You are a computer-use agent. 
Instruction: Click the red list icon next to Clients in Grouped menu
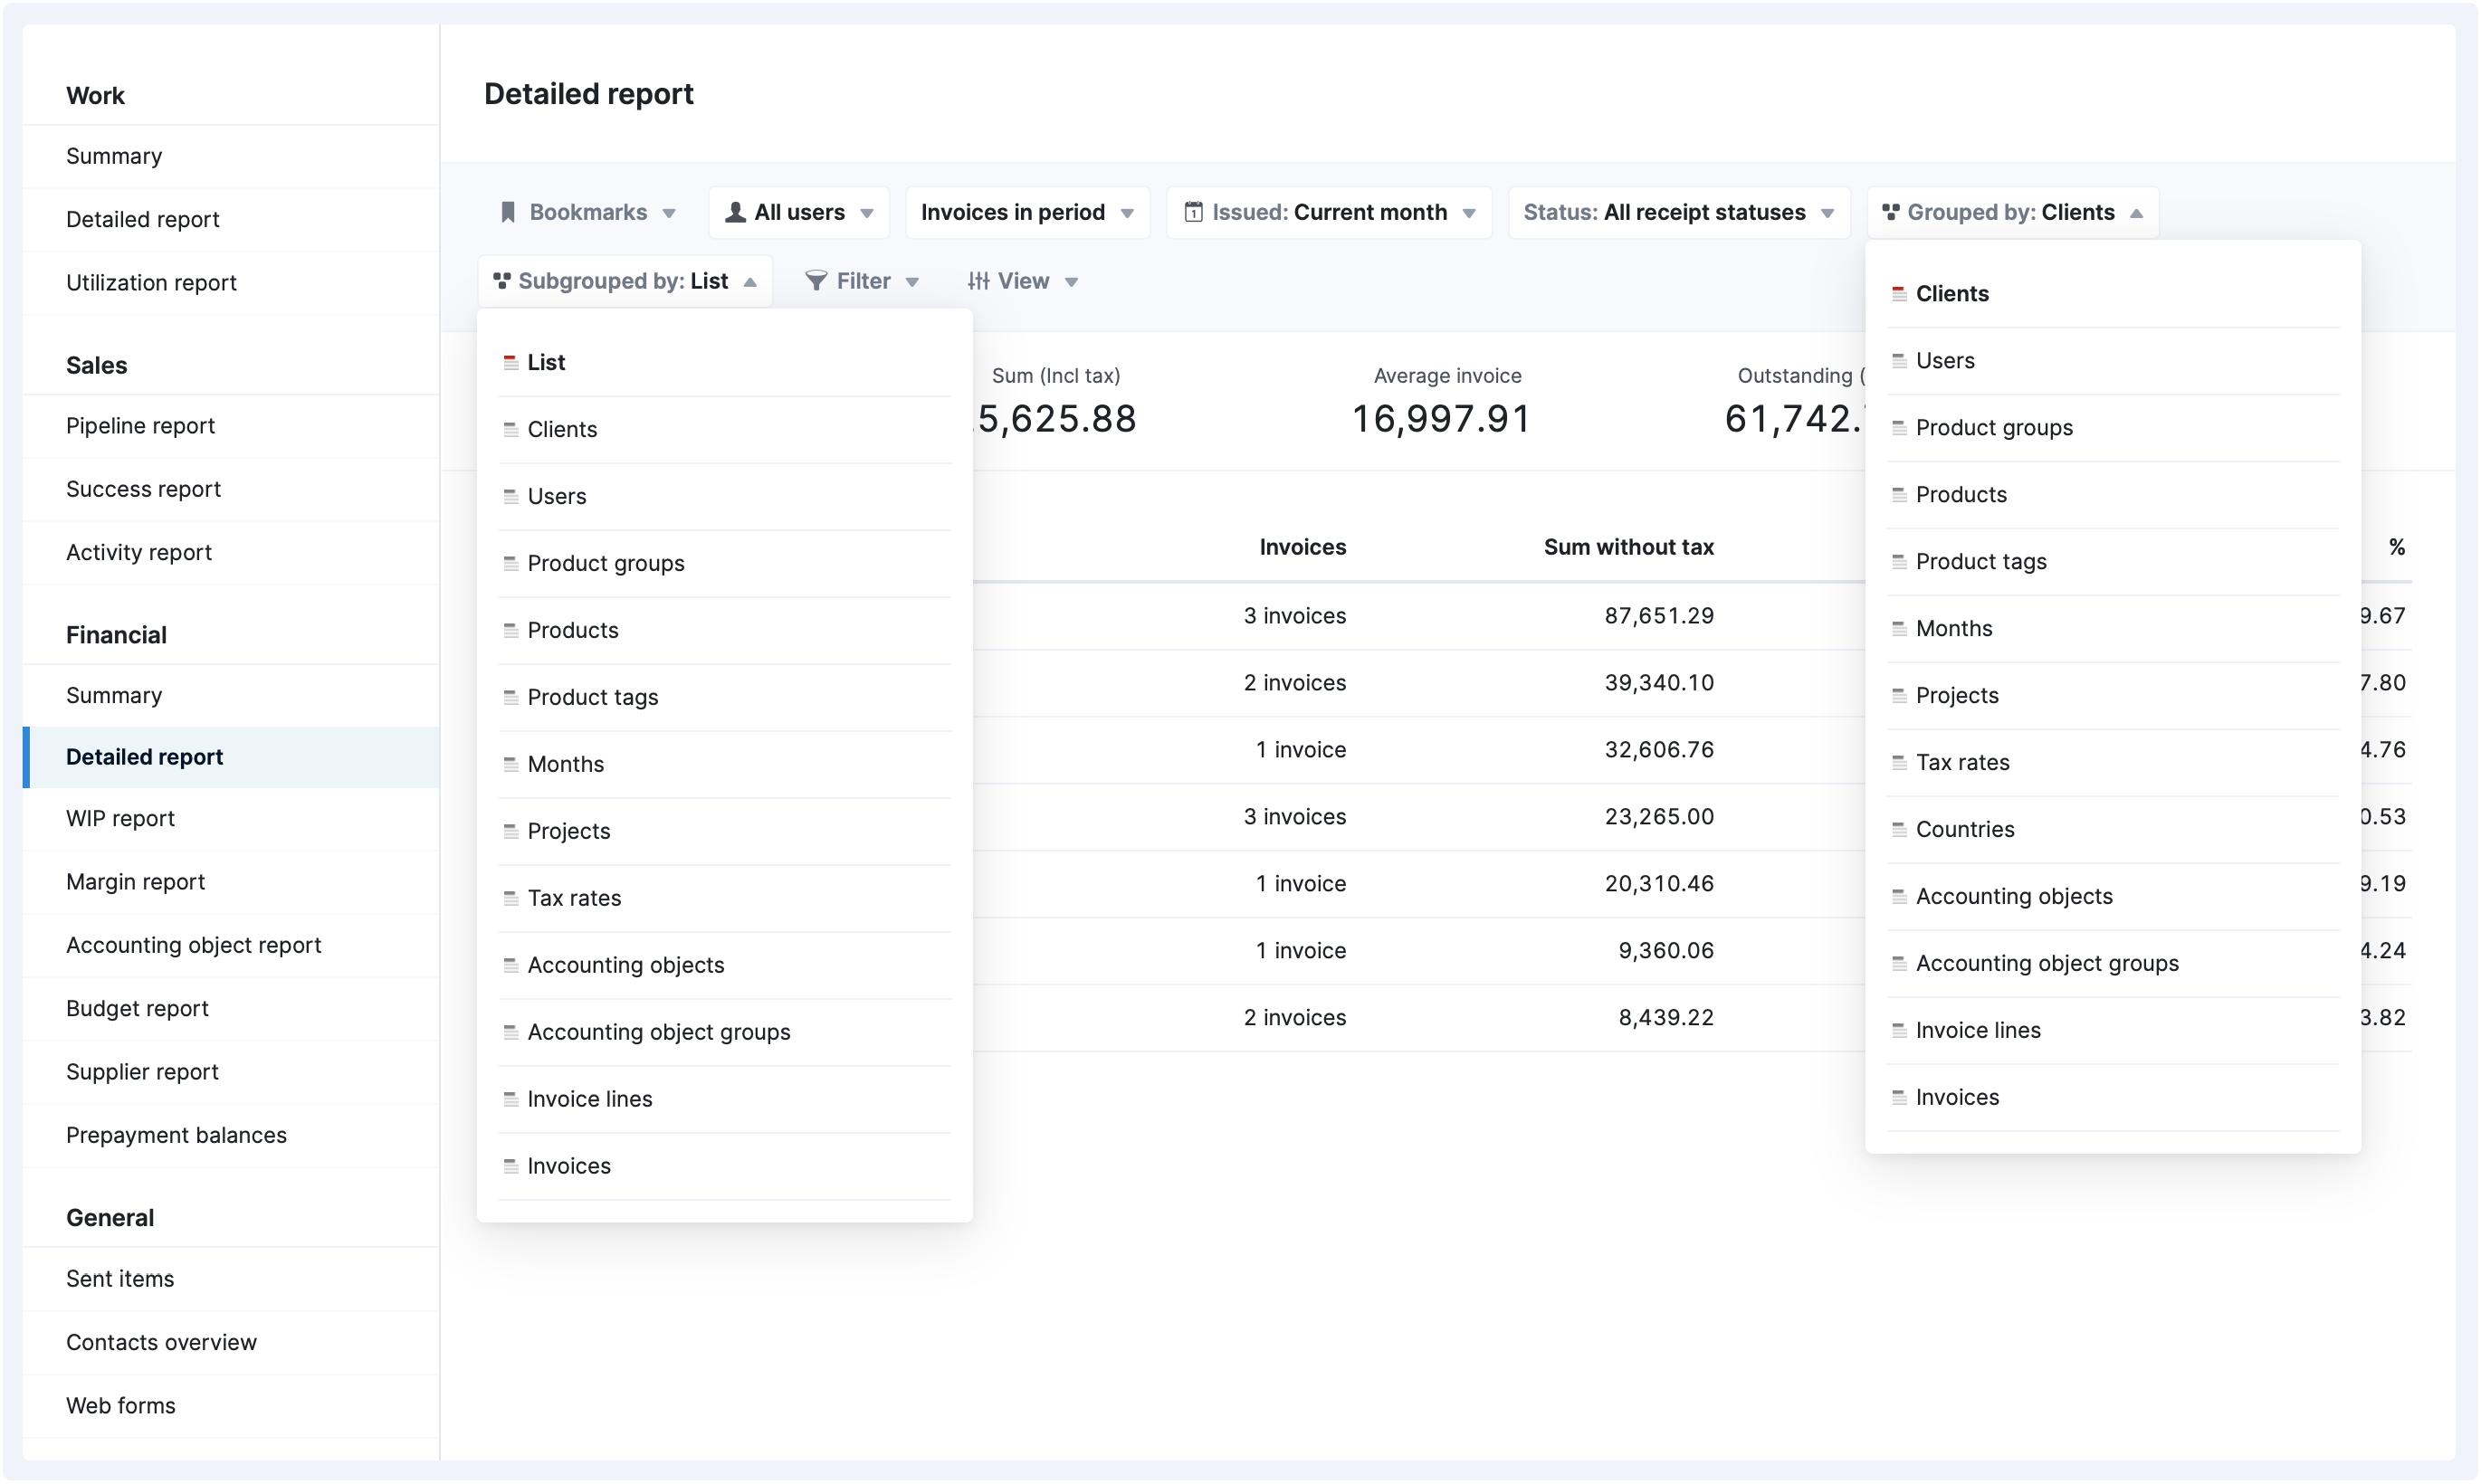click(x=1898, y=293)
